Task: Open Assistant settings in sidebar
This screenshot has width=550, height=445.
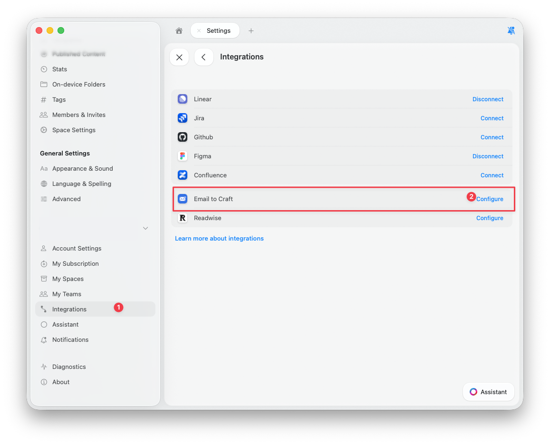Action: 95,325
